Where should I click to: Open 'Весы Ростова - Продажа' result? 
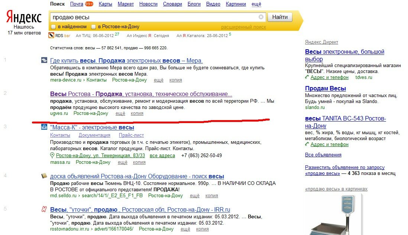pos(141,94)
